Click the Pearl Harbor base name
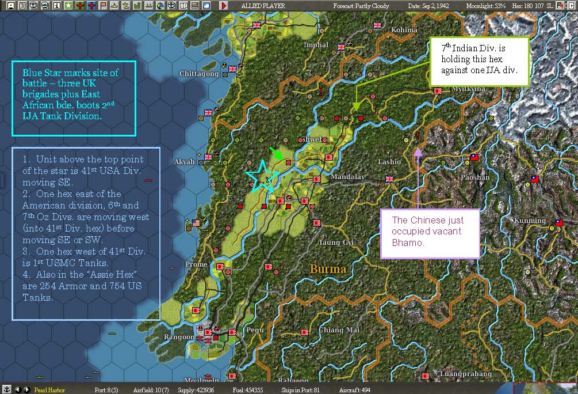The width and height of the screenshot is (578, 394). 49,390
